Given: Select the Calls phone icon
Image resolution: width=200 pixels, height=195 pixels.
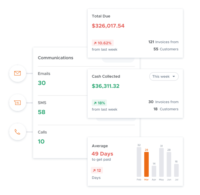Looking at the screenshot, I should coord(17,132).
